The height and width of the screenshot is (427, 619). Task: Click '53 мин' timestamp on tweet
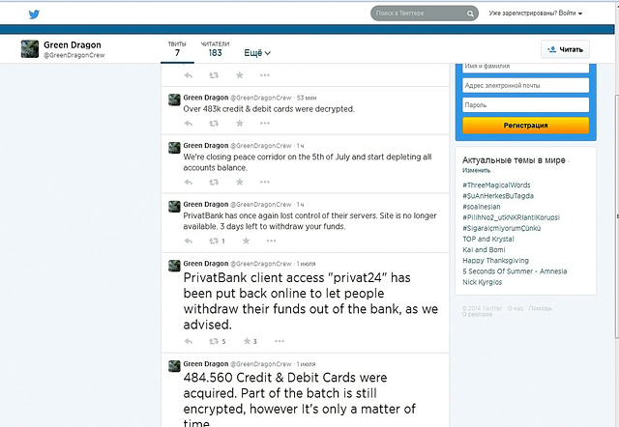pyautogui.click(x=307, y=98)
